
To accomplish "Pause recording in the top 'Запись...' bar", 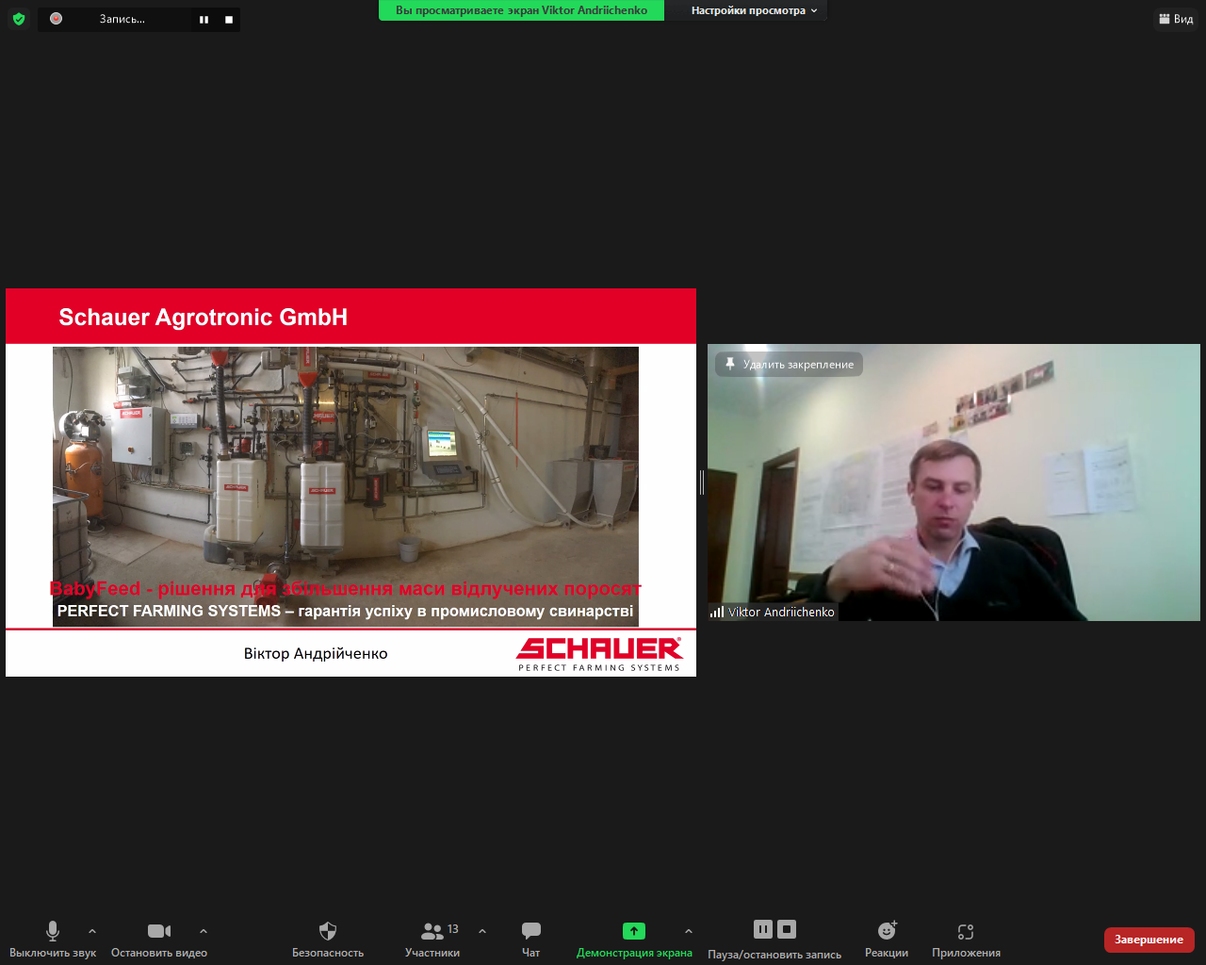I will [204, 19].
